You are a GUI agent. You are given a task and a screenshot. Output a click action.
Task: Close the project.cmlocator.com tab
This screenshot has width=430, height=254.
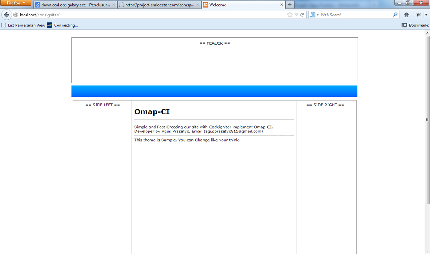pyautogui.click(x=197, y=5)
